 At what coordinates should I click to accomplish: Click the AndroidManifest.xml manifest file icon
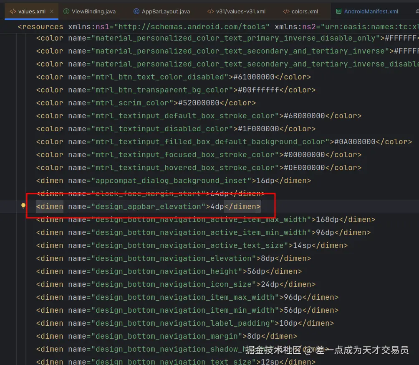coord(338,12)
